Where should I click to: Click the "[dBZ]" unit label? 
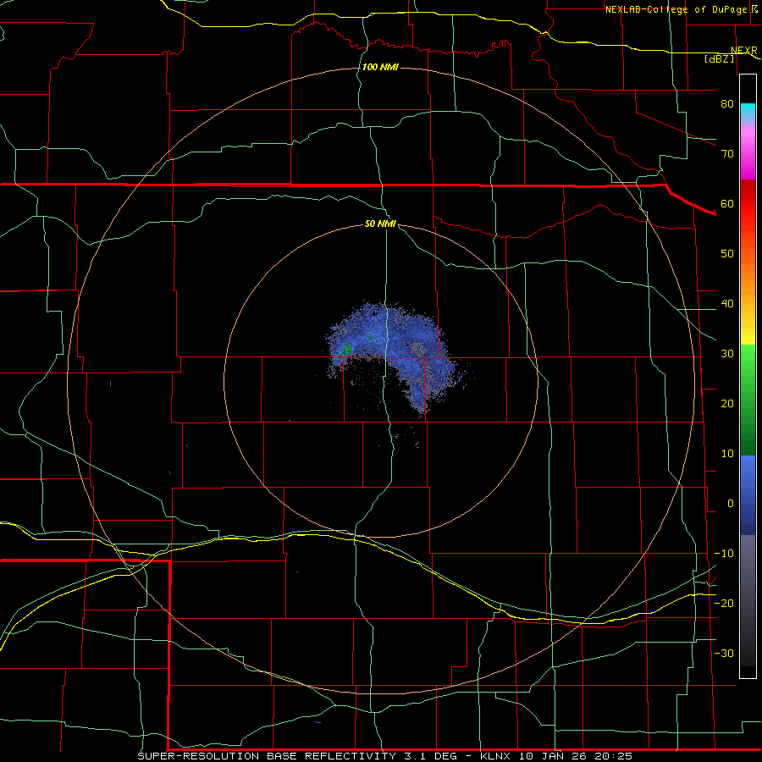[x=719, y=58]
